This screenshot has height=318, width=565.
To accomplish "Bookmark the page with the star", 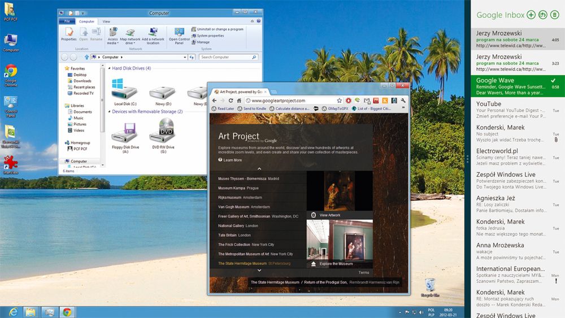I will (x=339, y=101).
